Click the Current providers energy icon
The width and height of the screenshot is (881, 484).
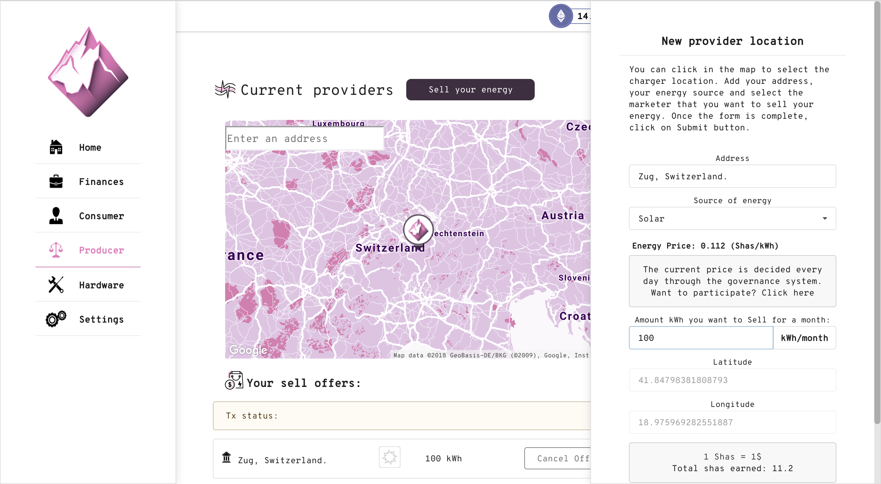[x=225, y=90]
